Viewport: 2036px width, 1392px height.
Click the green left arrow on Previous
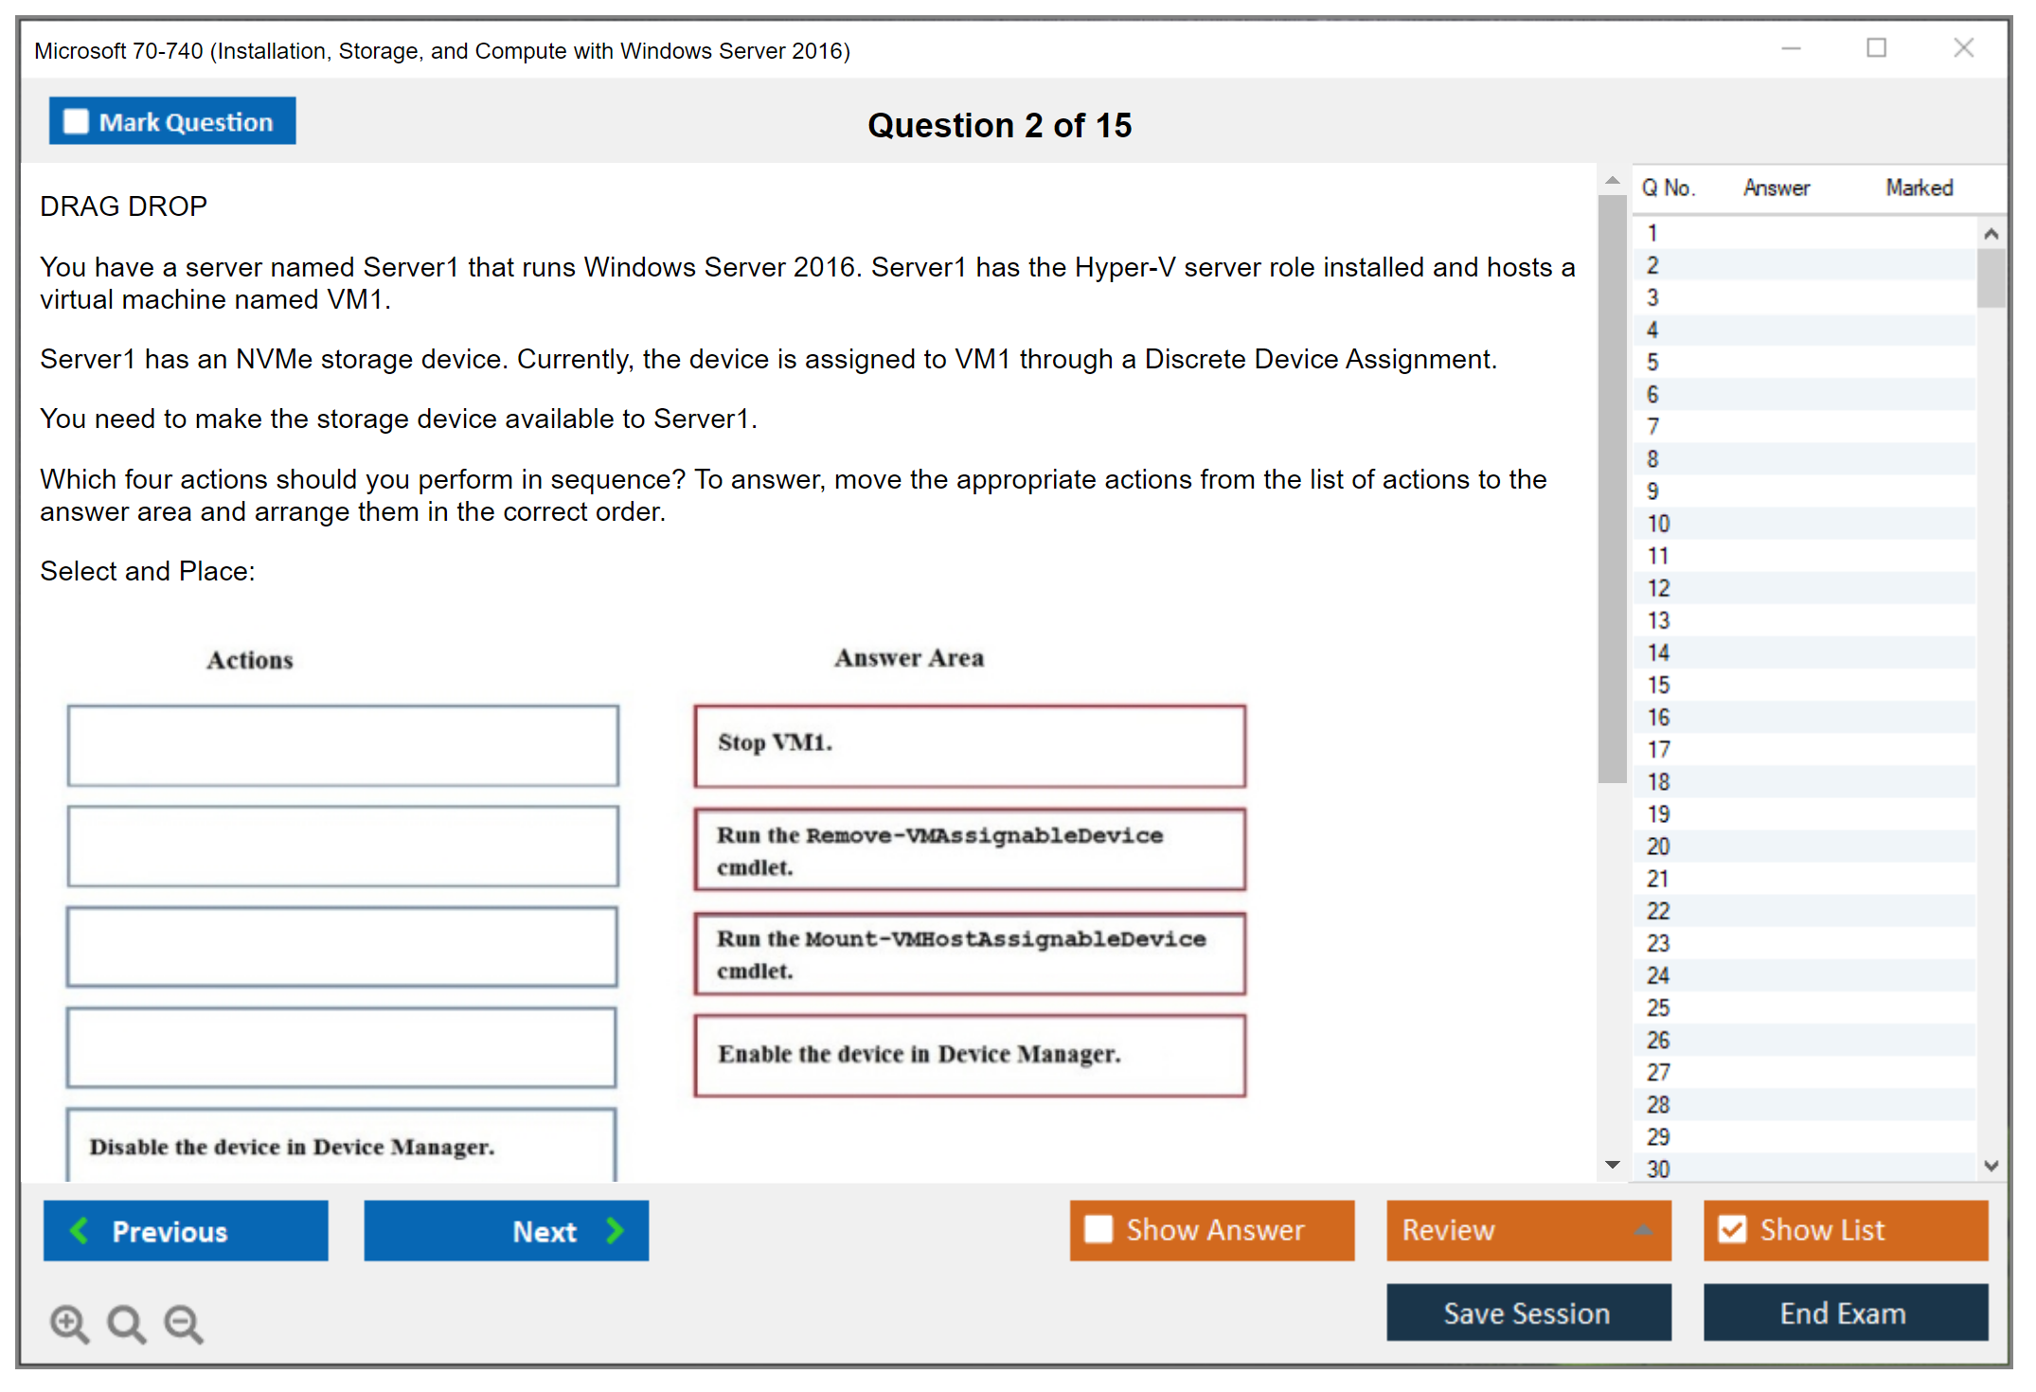(x=80, y=1230)
